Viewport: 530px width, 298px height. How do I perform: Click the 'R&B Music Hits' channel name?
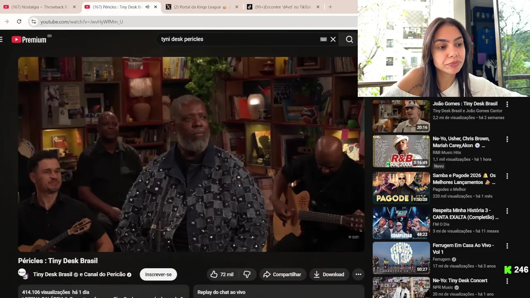coord(447,153)
